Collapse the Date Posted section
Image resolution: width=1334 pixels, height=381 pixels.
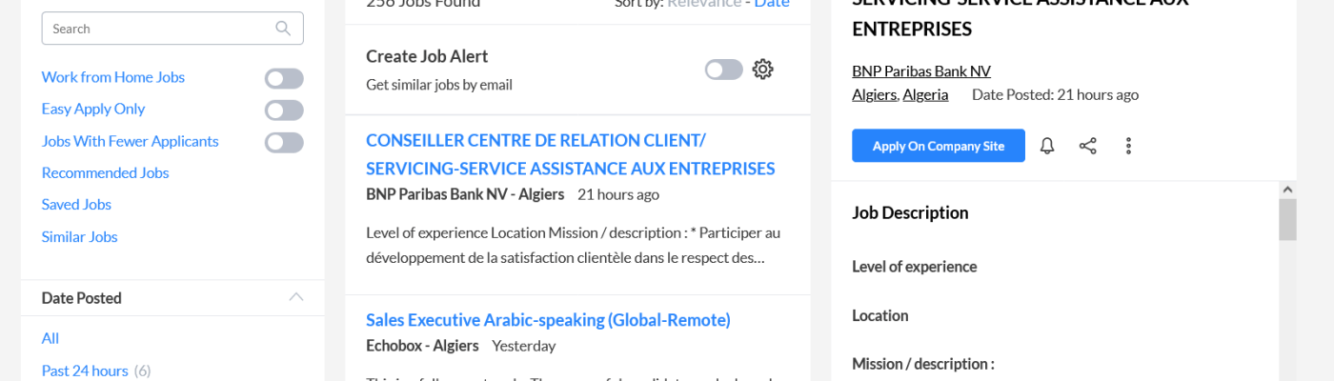pyautogui.click(x=296, y=297)
